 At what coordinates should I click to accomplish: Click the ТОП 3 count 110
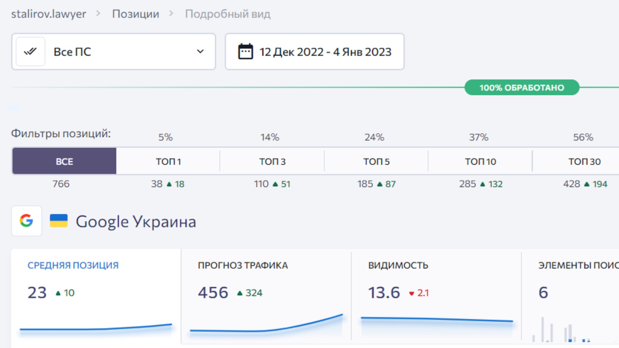click(261, 184)
